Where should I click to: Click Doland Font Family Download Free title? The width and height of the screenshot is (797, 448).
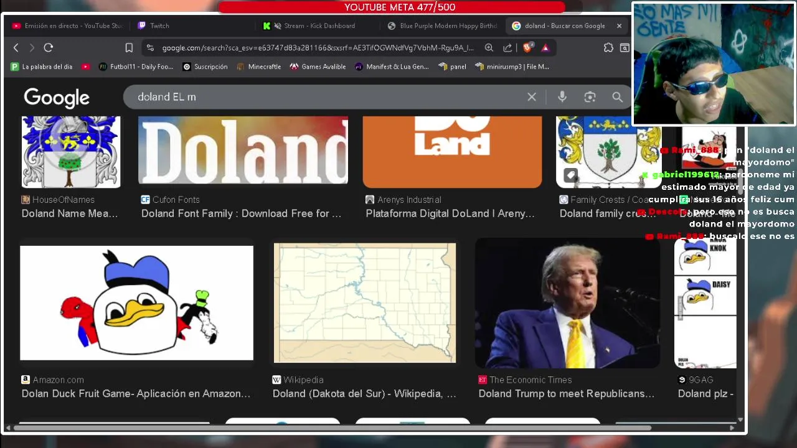pyautogui.click(x=241, y=213)
